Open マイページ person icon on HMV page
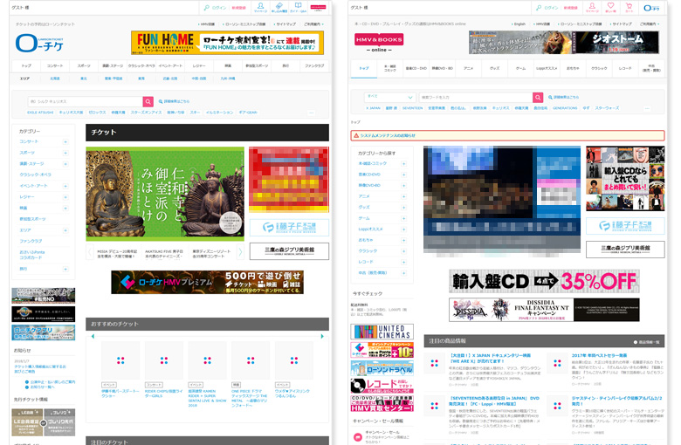The image size is (681, 445). point(592,5)
